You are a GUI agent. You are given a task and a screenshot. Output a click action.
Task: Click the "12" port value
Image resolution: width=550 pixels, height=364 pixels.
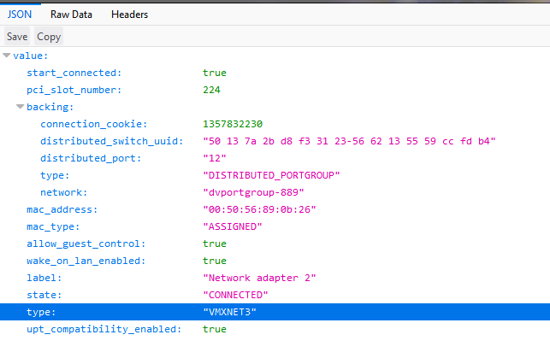(215, 158)
